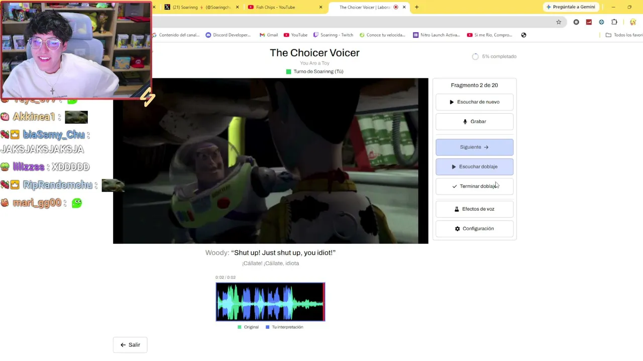Open the YouTube bookmark
643x361 pixels.
coord(295,35)
